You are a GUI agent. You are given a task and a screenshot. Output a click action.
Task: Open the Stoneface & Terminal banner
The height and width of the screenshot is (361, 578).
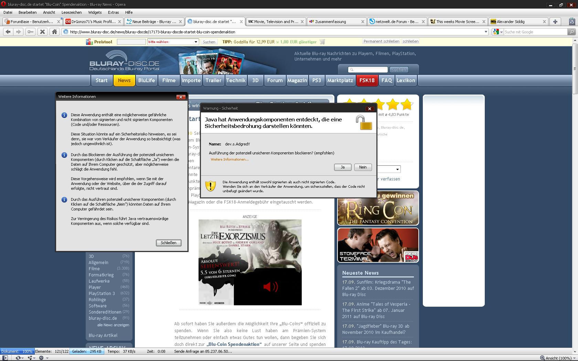[378, 245]
